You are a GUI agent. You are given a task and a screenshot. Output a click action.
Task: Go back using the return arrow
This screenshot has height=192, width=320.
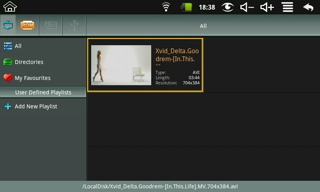[308, 7]
